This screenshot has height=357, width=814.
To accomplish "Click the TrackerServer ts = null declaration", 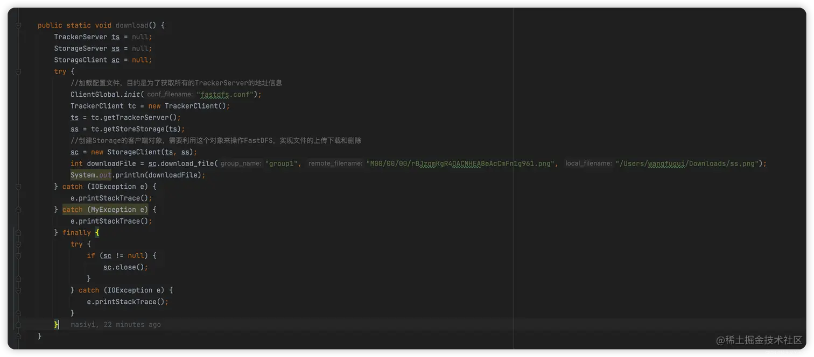I will coord(103,37).
